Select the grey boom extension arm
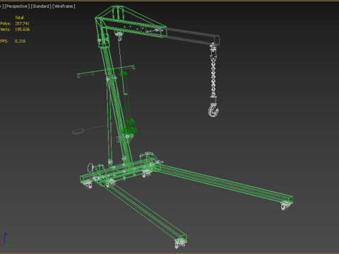Screen dimensions: 339x254 [x=193, y=36]
